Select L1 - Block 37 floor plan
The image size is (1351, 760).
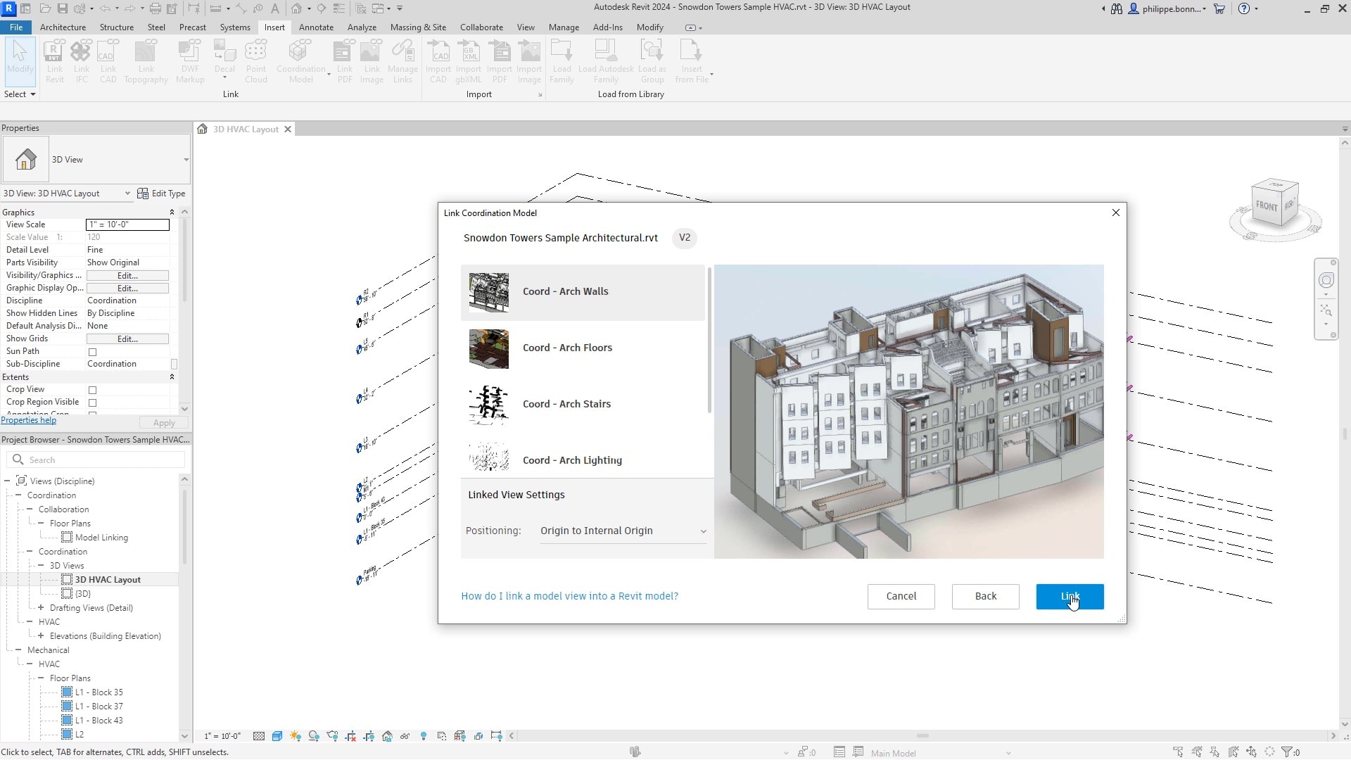(99, 707)
